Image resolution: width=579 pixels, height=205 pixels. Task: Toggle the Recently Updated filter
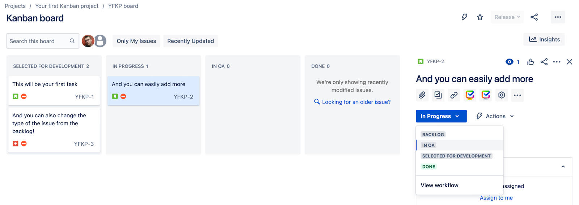(190, 41)
